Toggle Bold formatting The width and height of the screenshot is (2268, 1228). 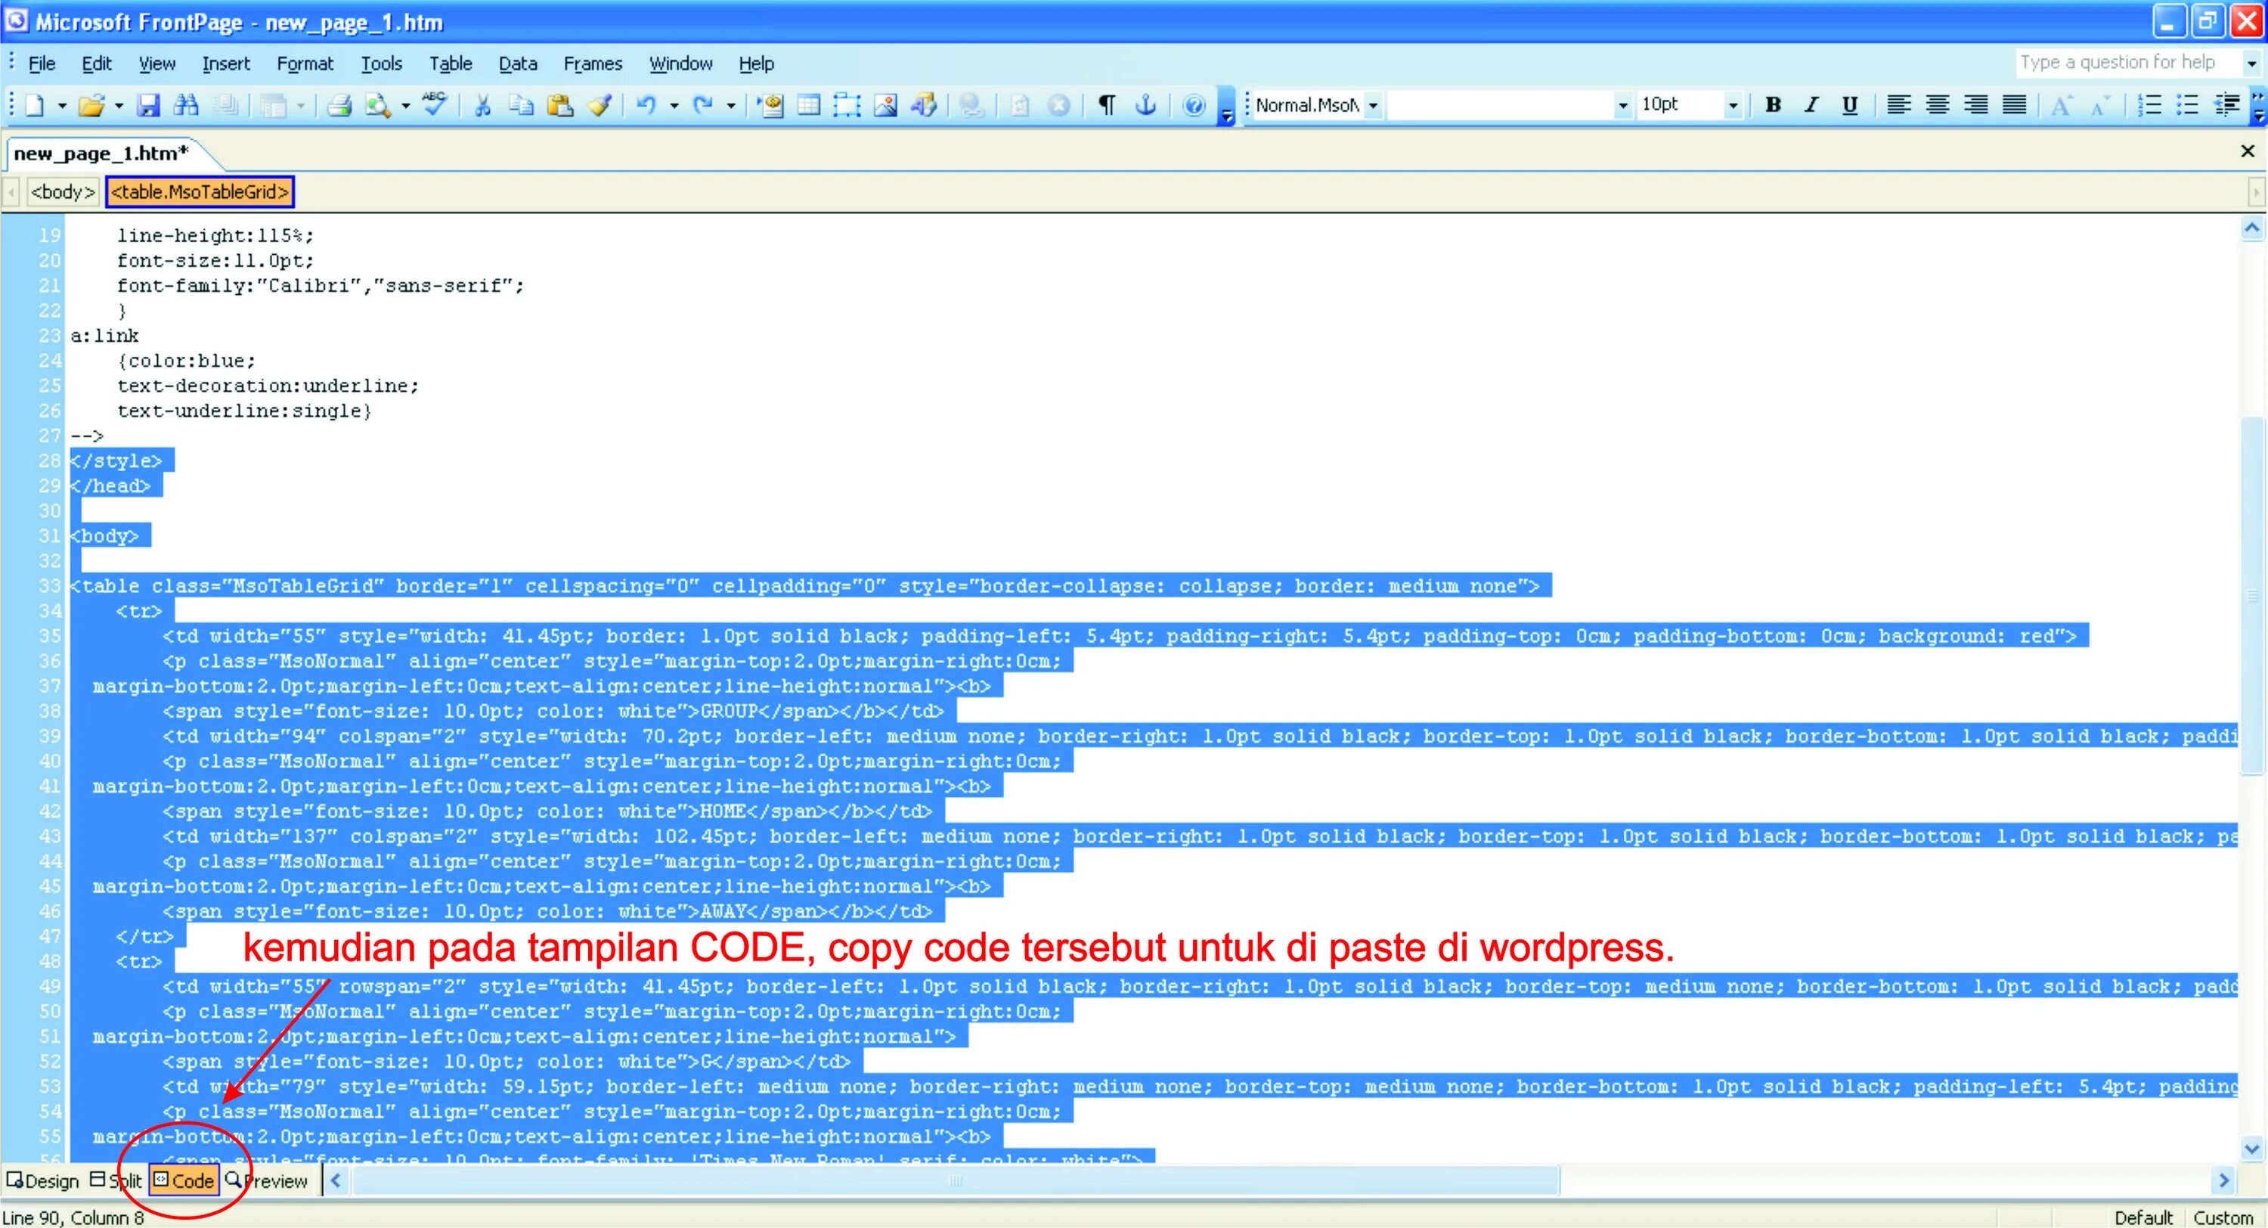[x=1773, y=105]
